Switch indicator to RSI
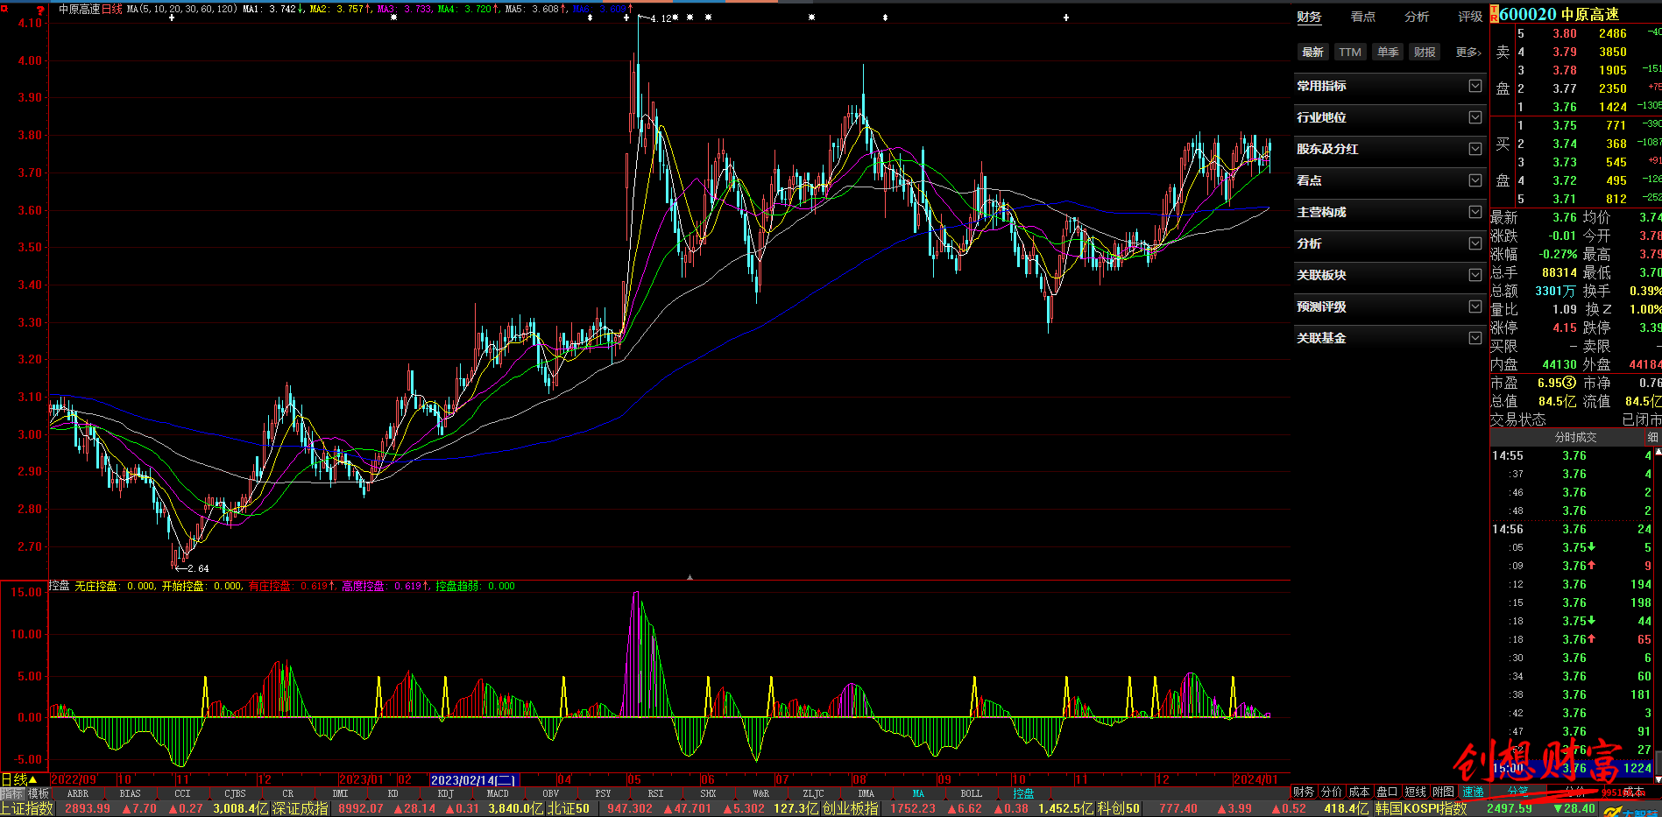The height and width of the screenshot is (817, 1662). click(655, 793)
